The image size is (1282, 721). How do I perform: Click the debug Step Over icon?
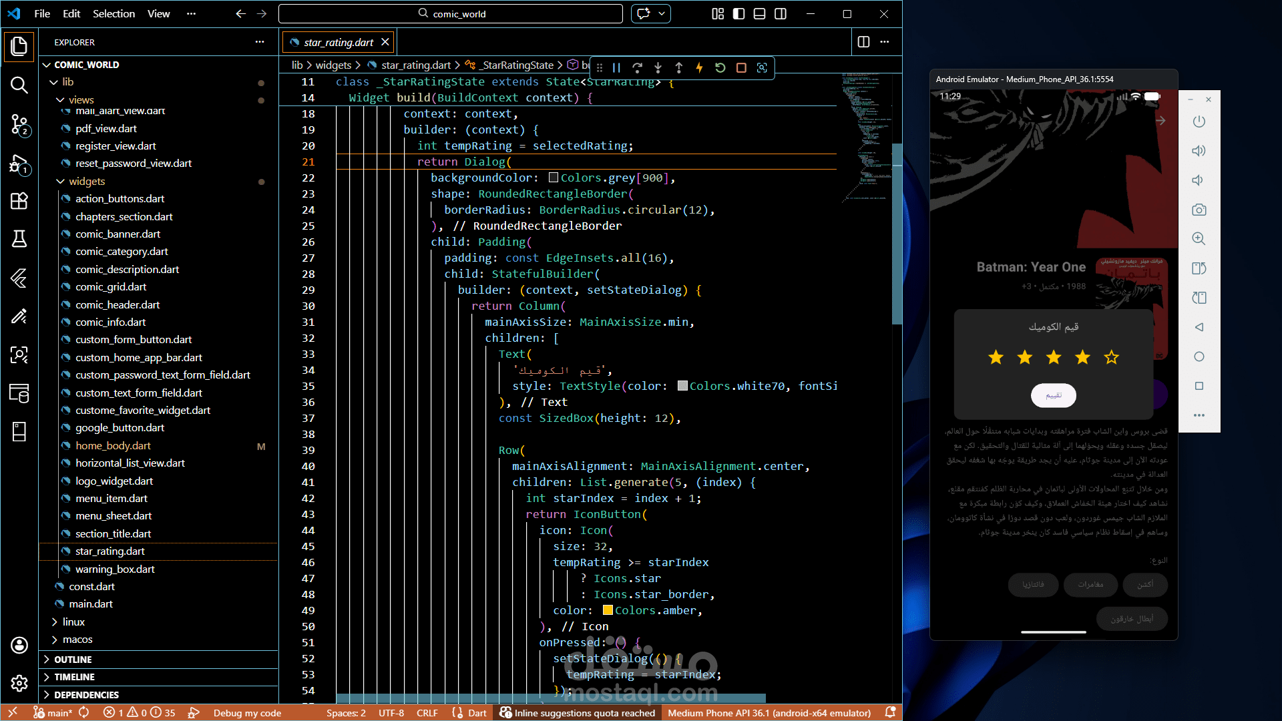(637, 67)
